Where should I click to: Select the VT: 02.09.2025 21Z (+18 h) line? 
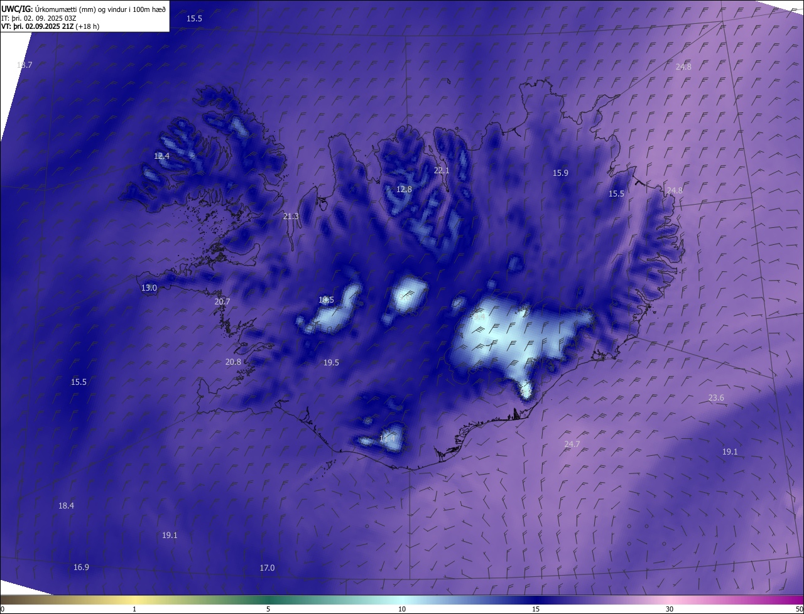tap(50, 26)
